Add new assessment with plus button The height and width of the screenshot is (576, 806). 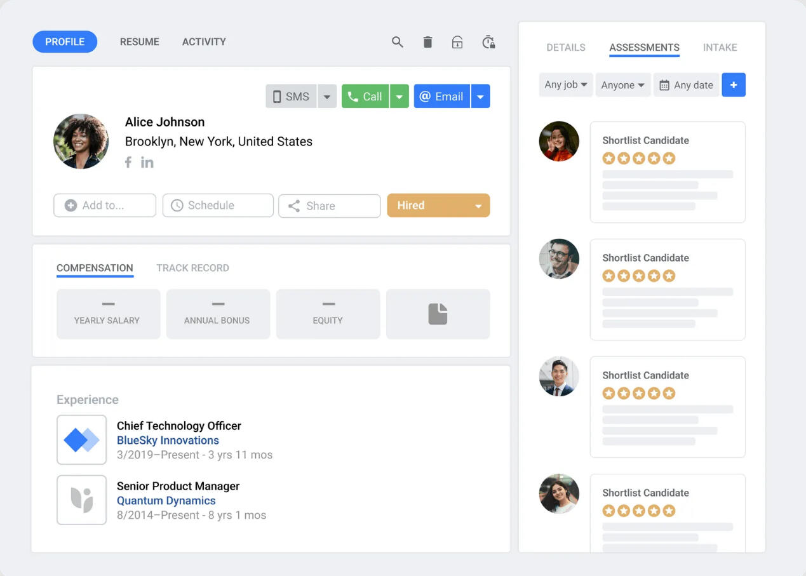734,85
